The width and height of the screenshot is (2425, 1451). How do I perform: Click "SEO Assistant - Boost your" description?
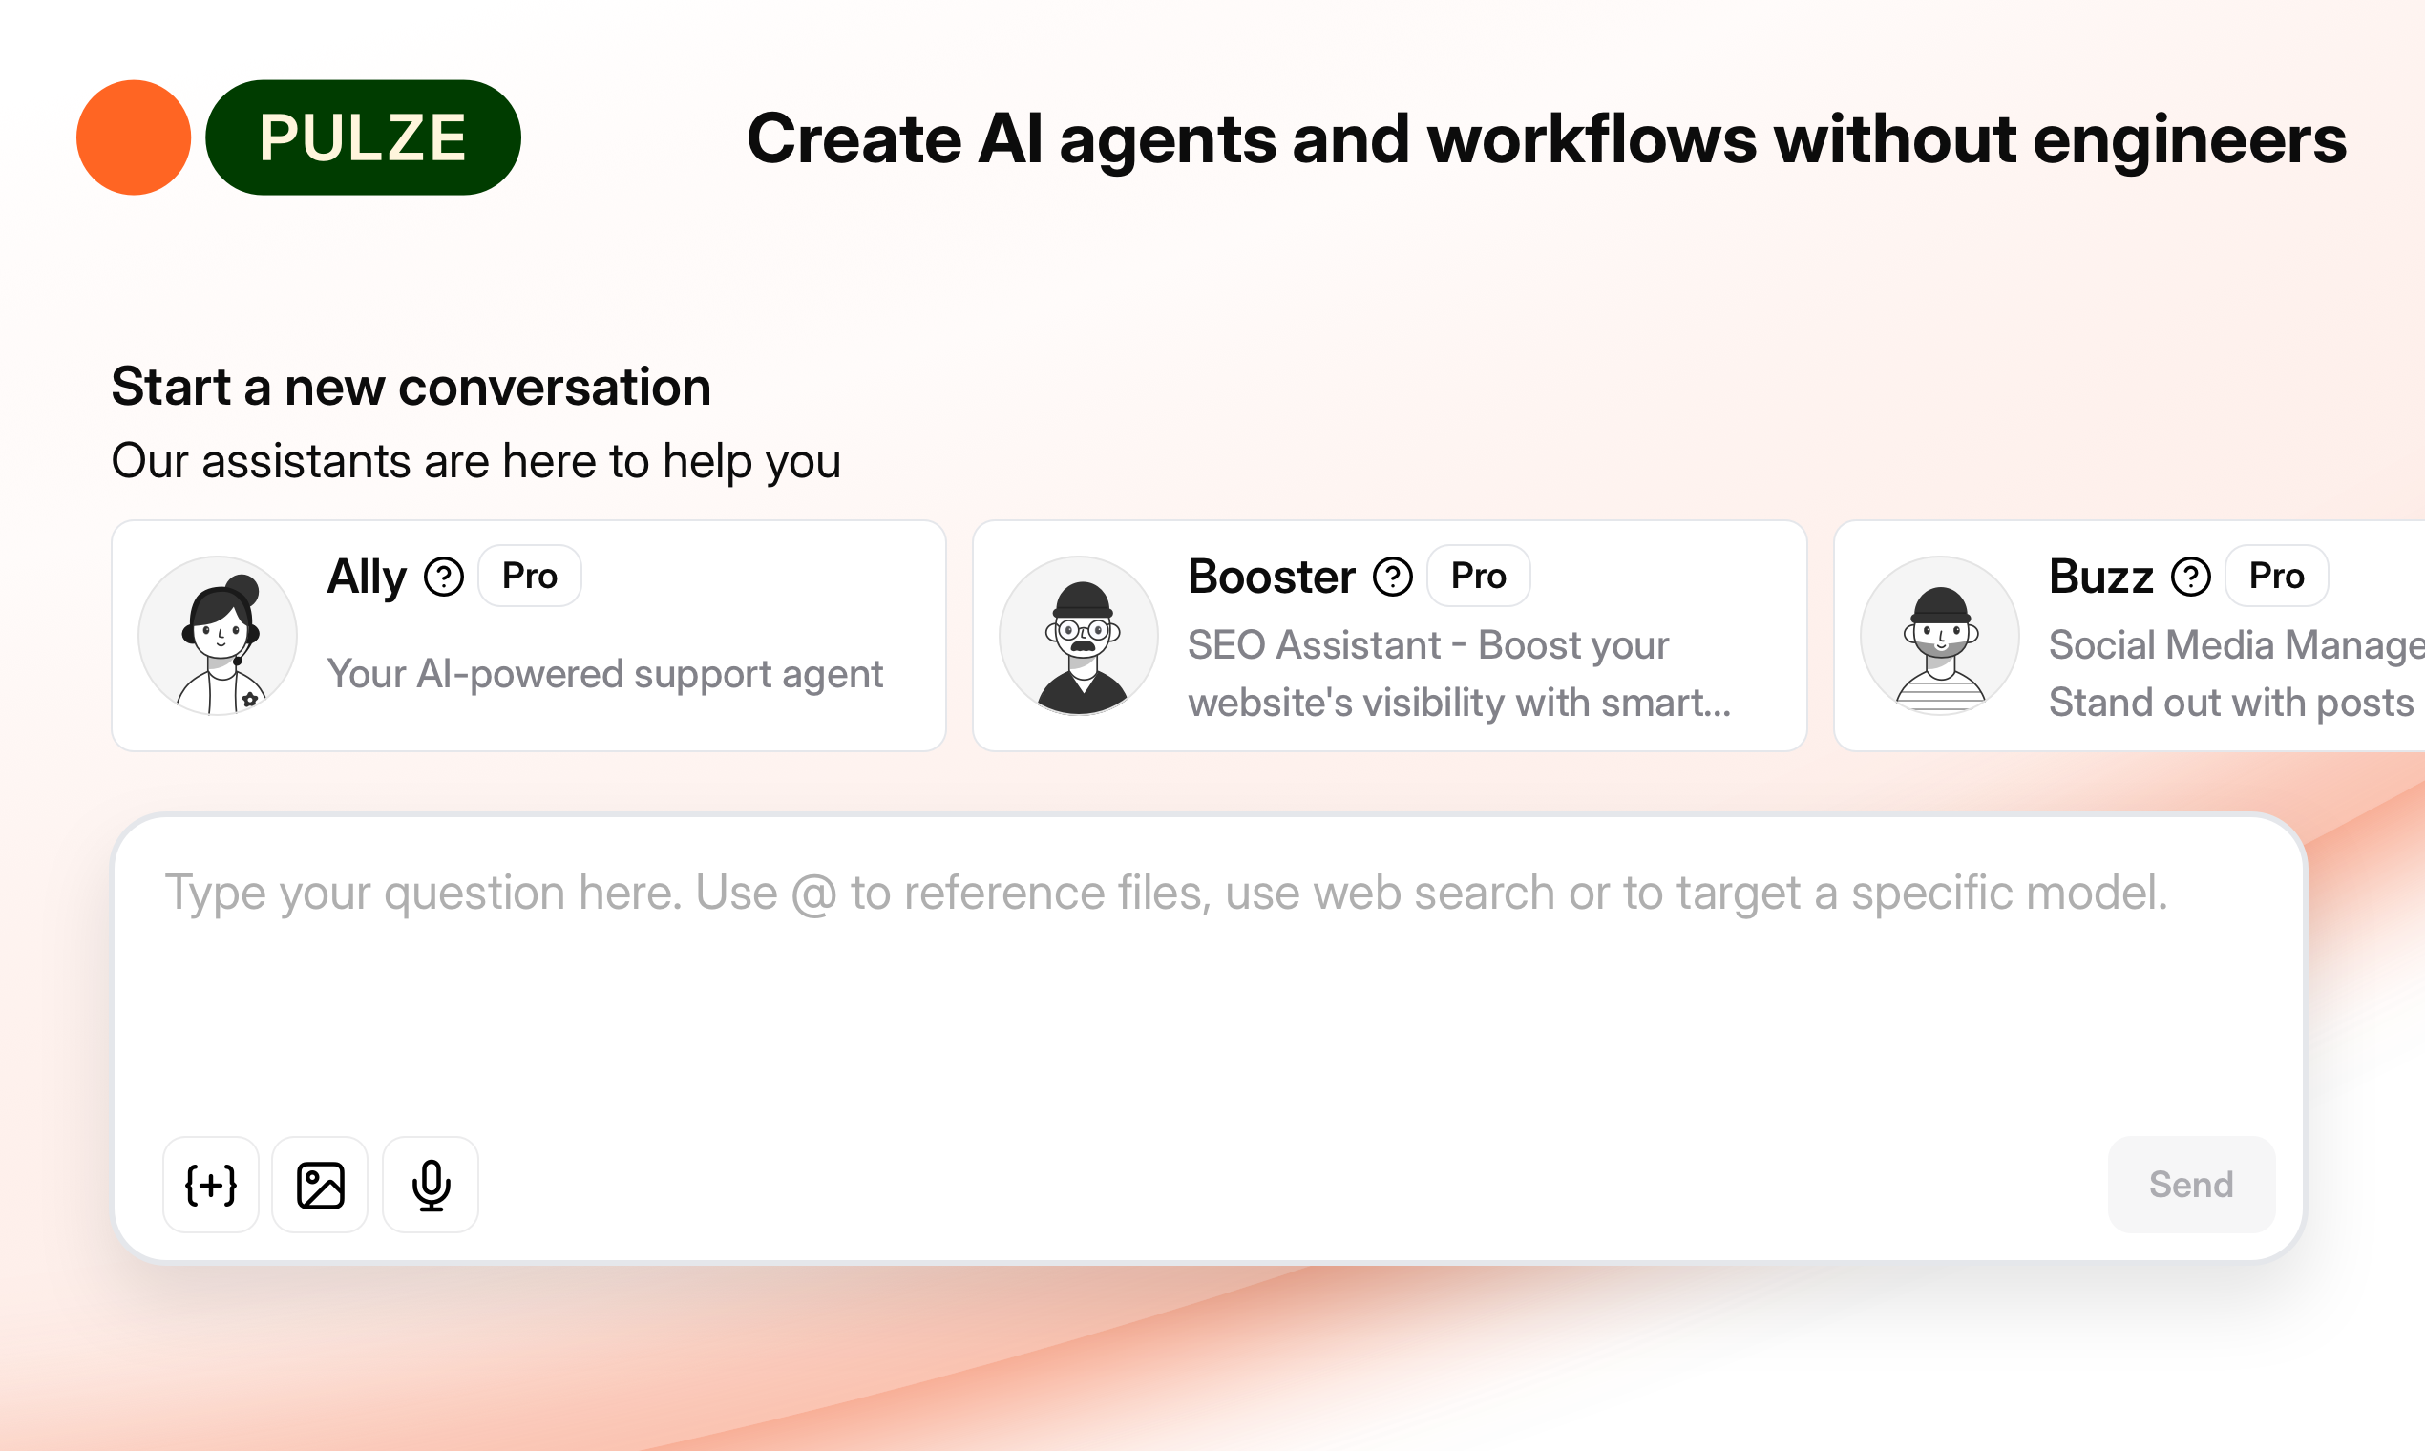tap(1427, 645)
